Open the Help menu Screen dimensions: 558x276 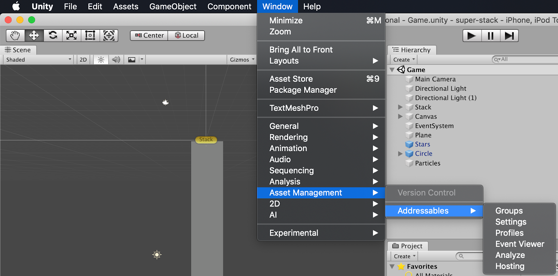click(312, 6)
